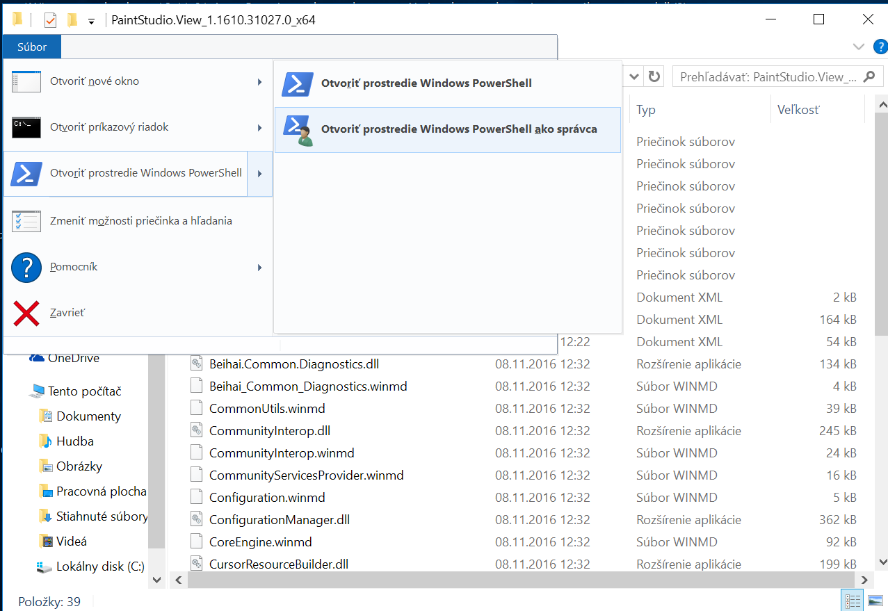The image size is (888, 611).
Task: Select file CoreEngine.winmd
Action: point(260,542)
